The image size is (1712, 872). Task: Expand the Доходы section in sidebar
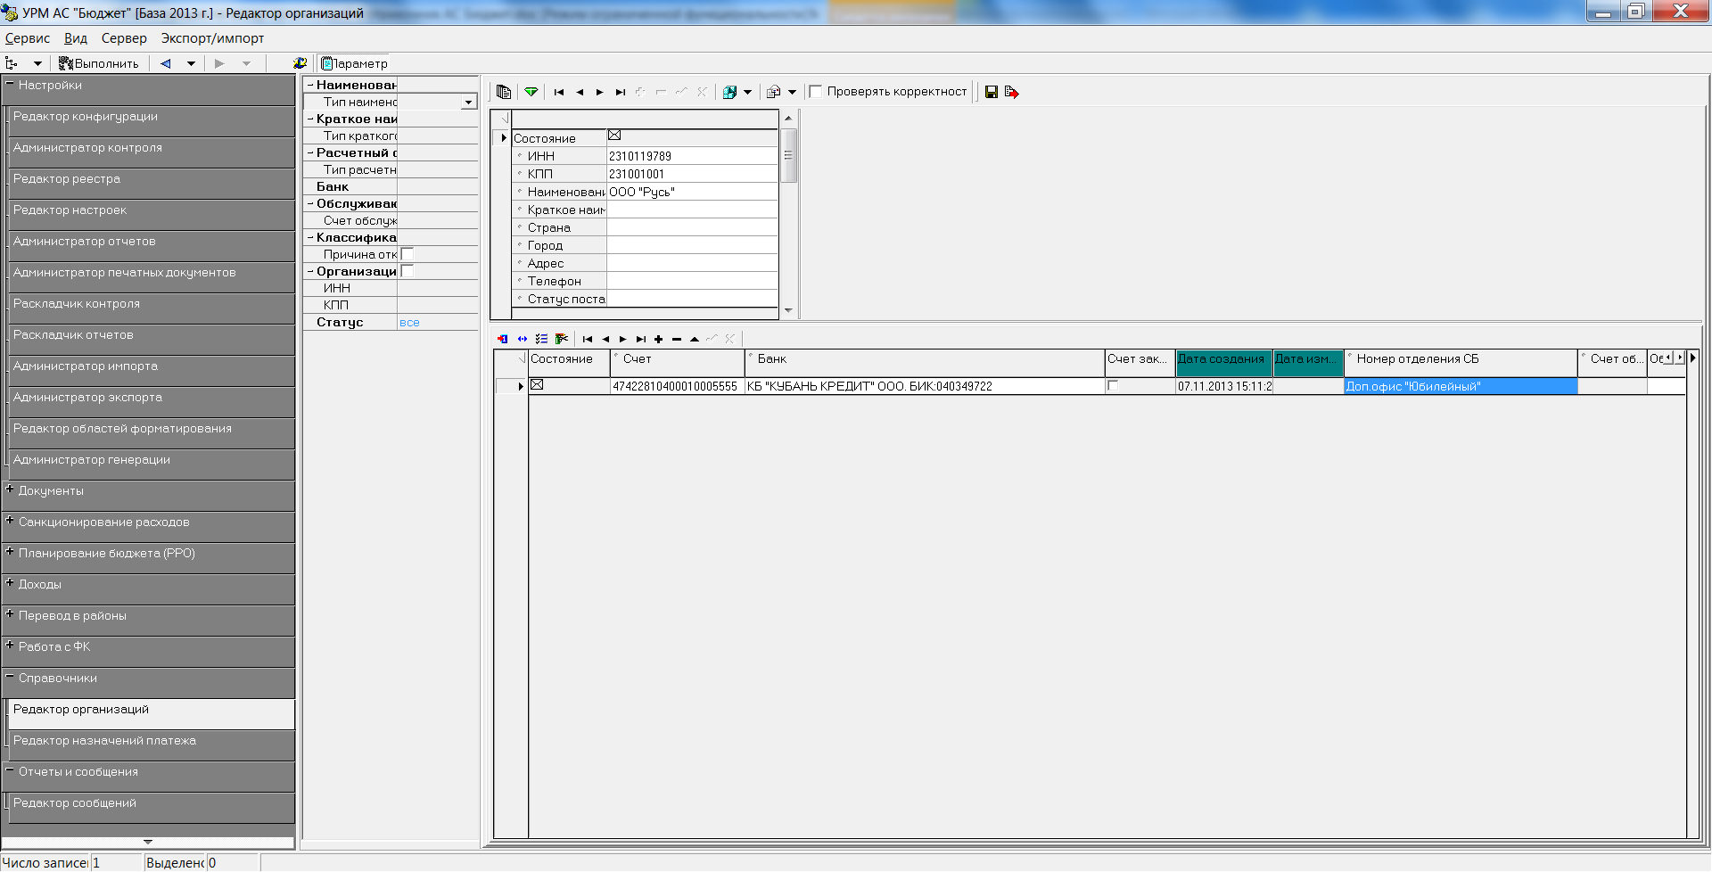pos(10,583)
